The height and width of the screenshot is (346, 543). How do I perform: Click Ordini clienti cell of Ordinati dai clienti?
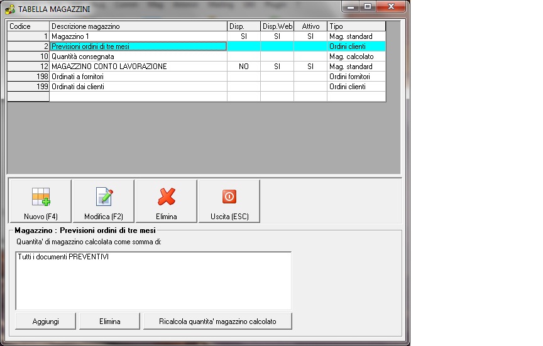(356, 87)
